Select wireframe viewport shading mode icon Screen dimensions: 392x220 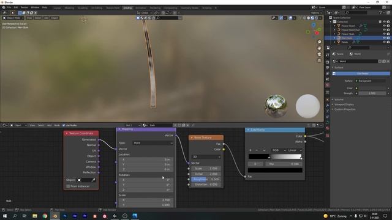[304, 18]
